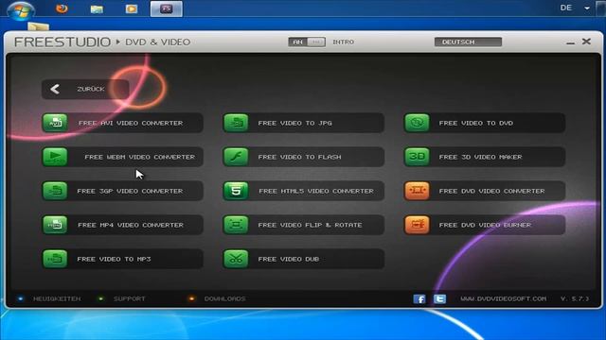Open the Downloads link

pyautogui.click(x=224, y=298)
